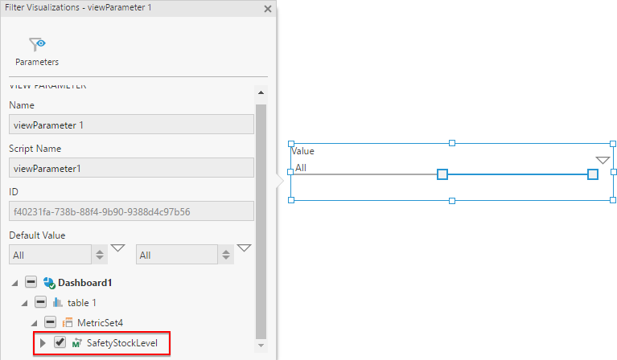Image resolution: width=617 pixels, height=360 pixels.
Task: Toggle the table 1 checkbox
Action: pos(40,302)
